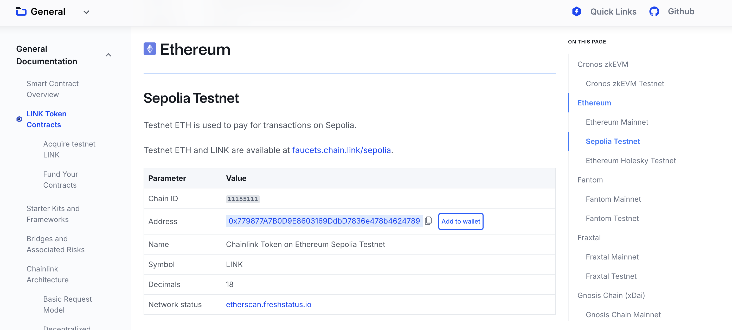Collapse the General Documentation section
The image size is (732, 330).
pos(108,55)
